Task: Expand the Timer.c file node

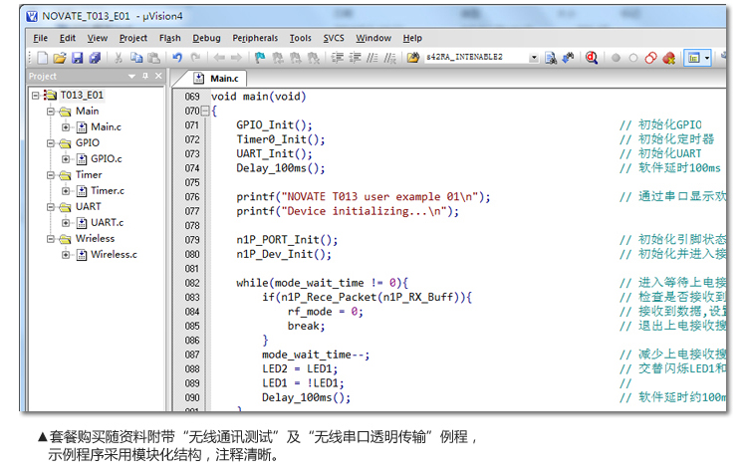Action: point(66,191)
